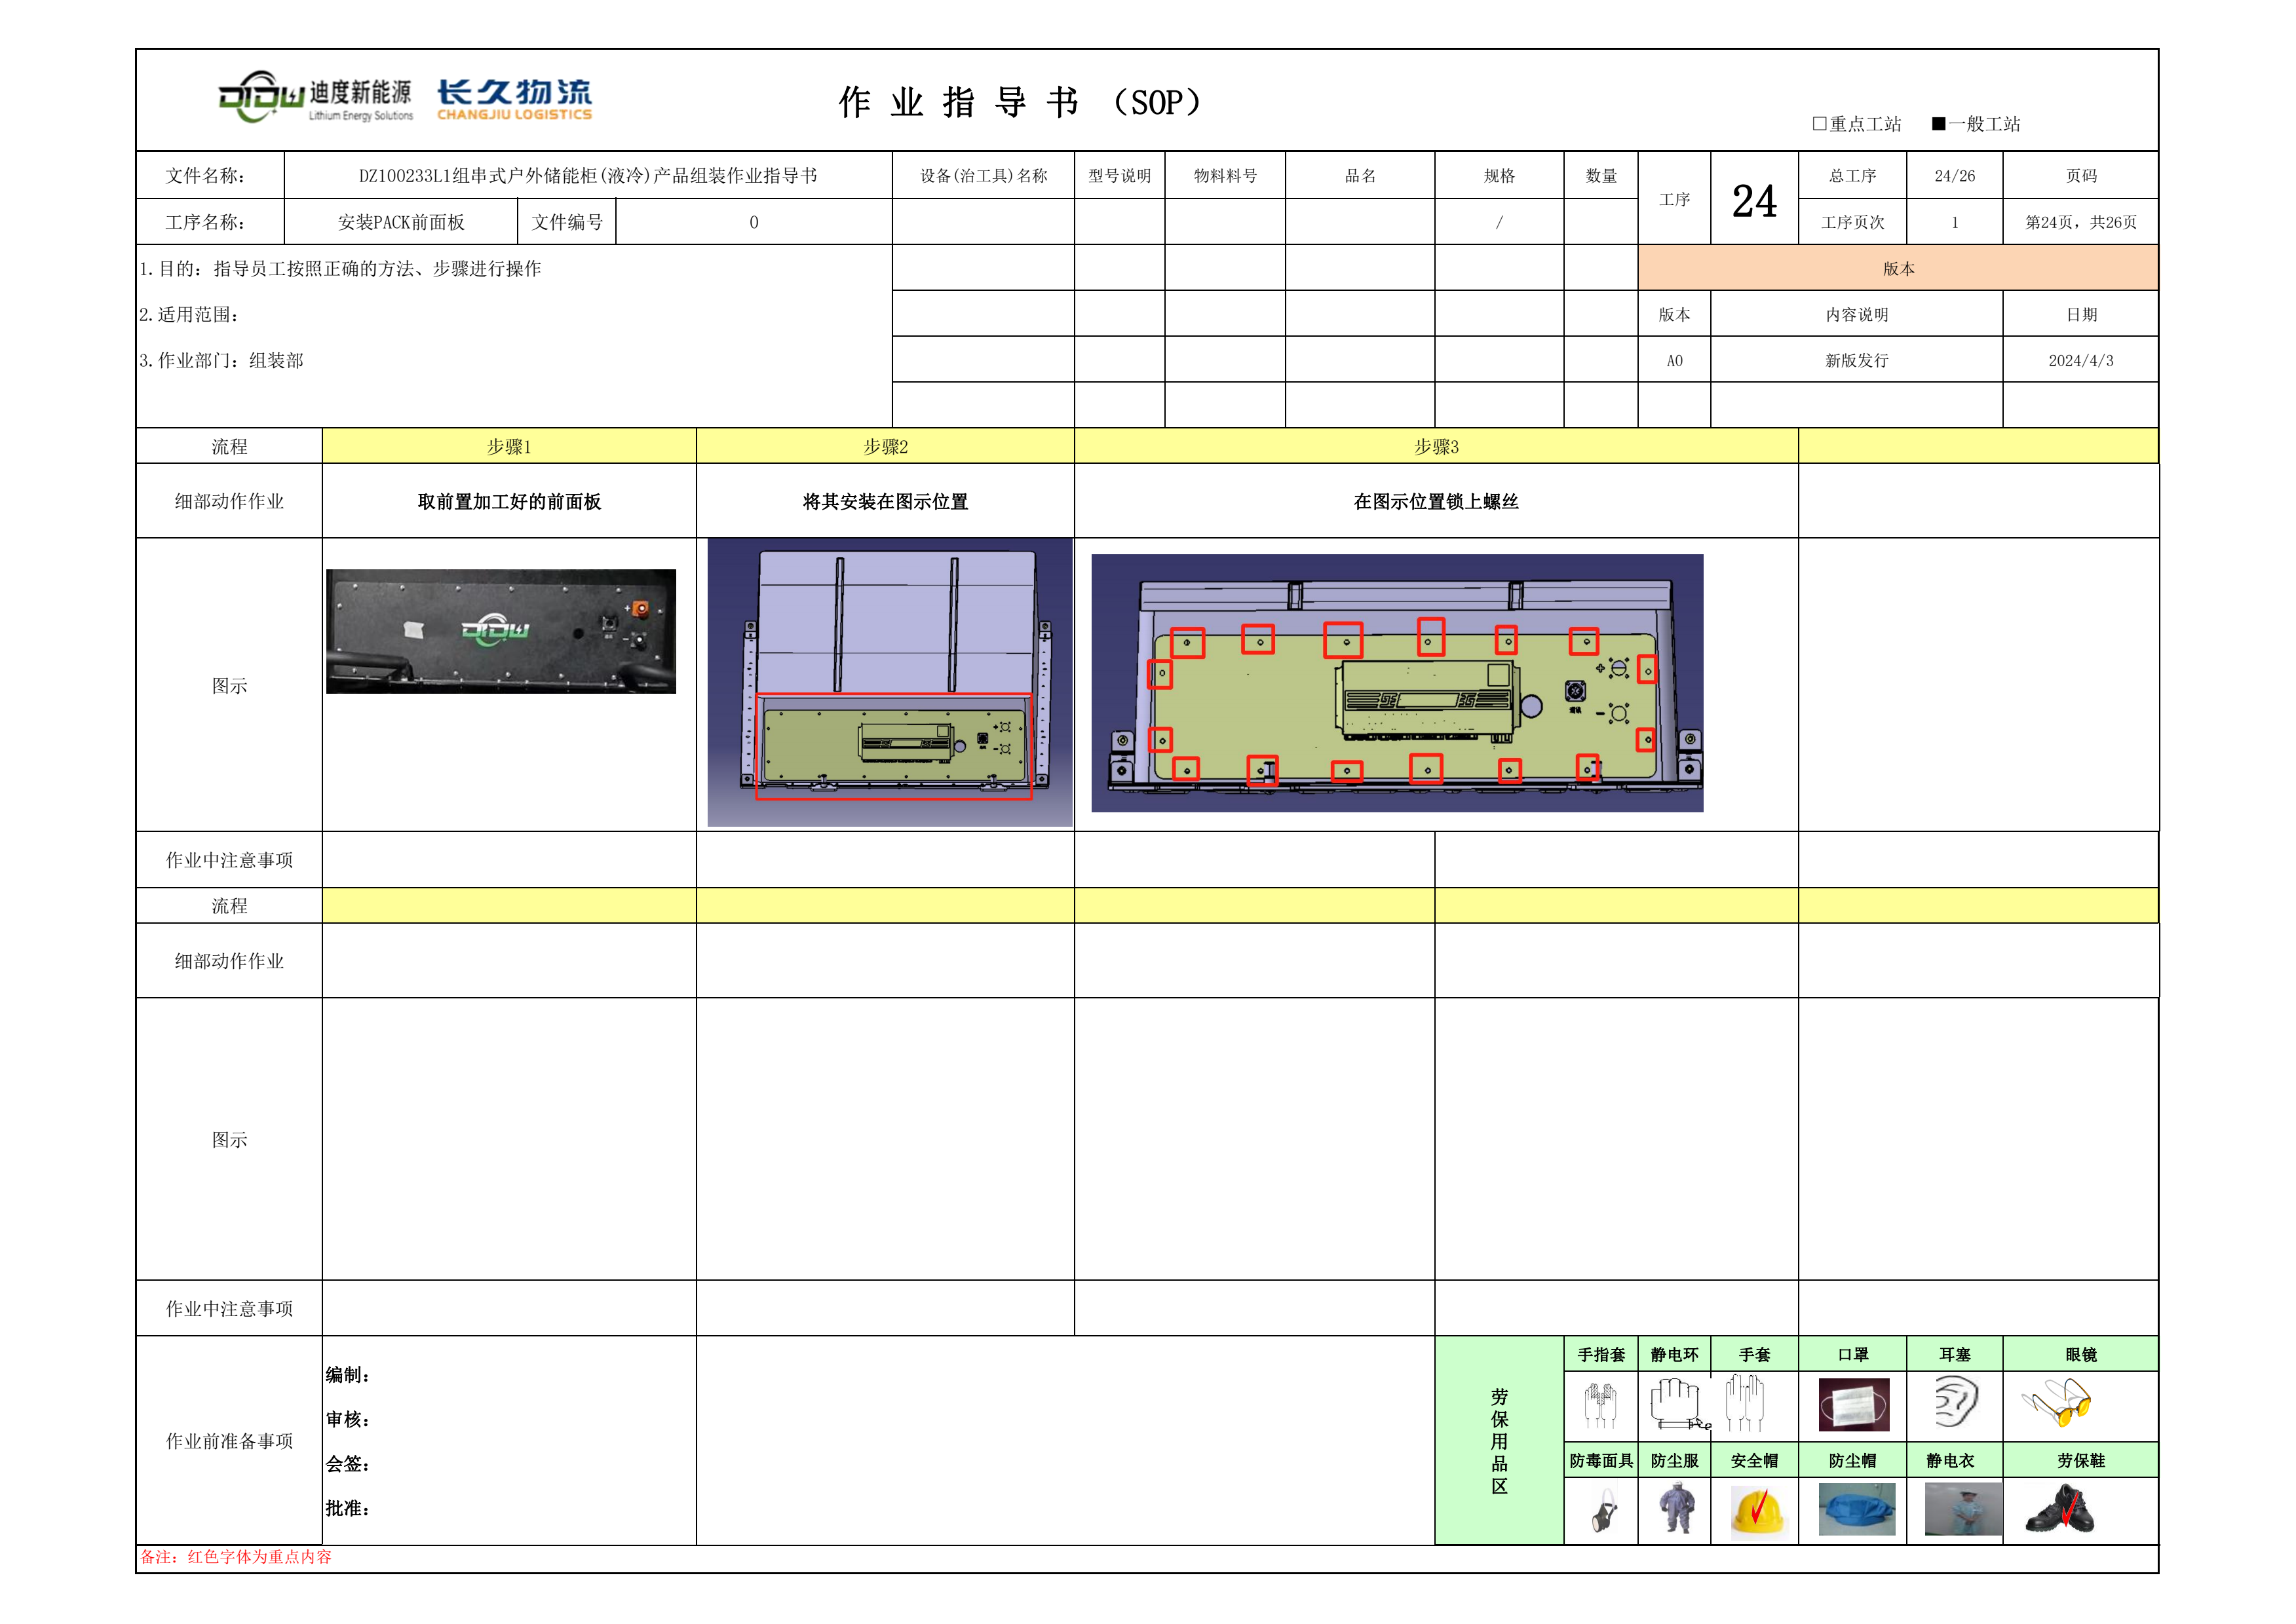The width and height of the screenshot is (2296, 1624).
Task: Click the face mask 口罩 picture
Action: 1853,1404
